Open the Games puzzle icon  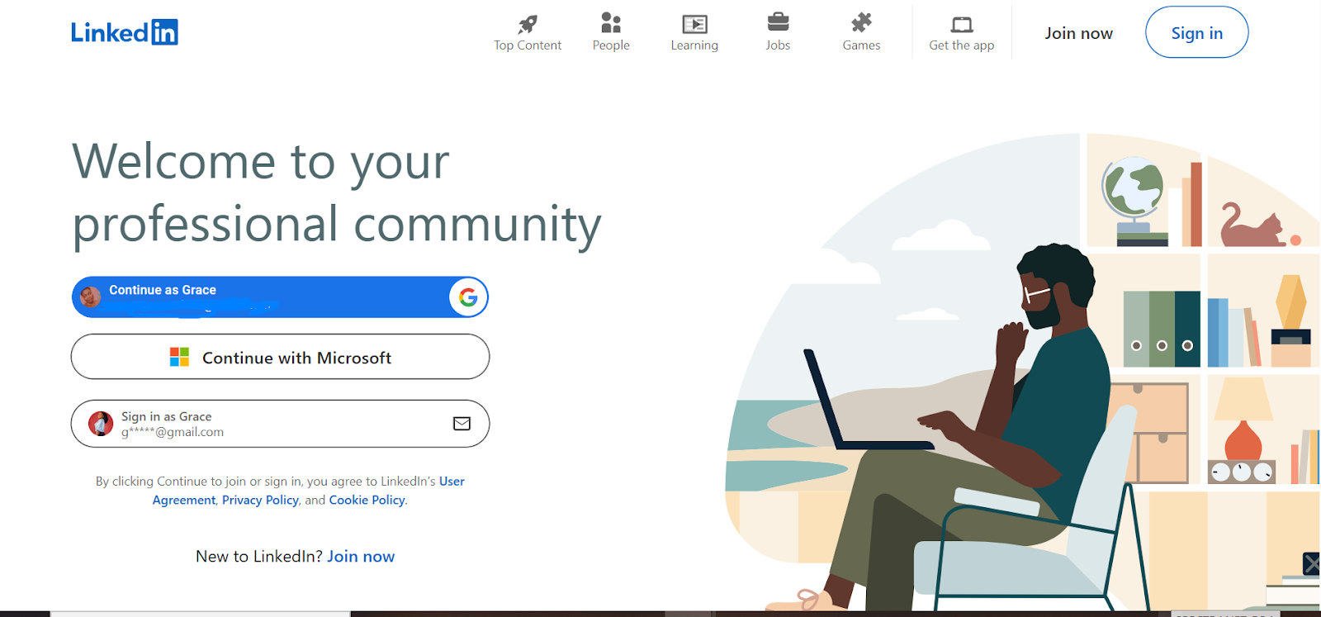point(861,22)
